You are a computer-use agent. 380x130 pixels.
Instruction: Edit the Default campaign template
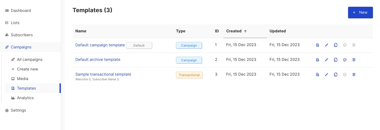[x=326, y=45]
